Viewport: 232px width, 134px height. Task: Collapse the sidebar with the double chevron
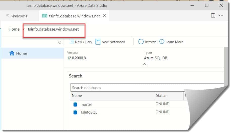(x=59, y=42)
